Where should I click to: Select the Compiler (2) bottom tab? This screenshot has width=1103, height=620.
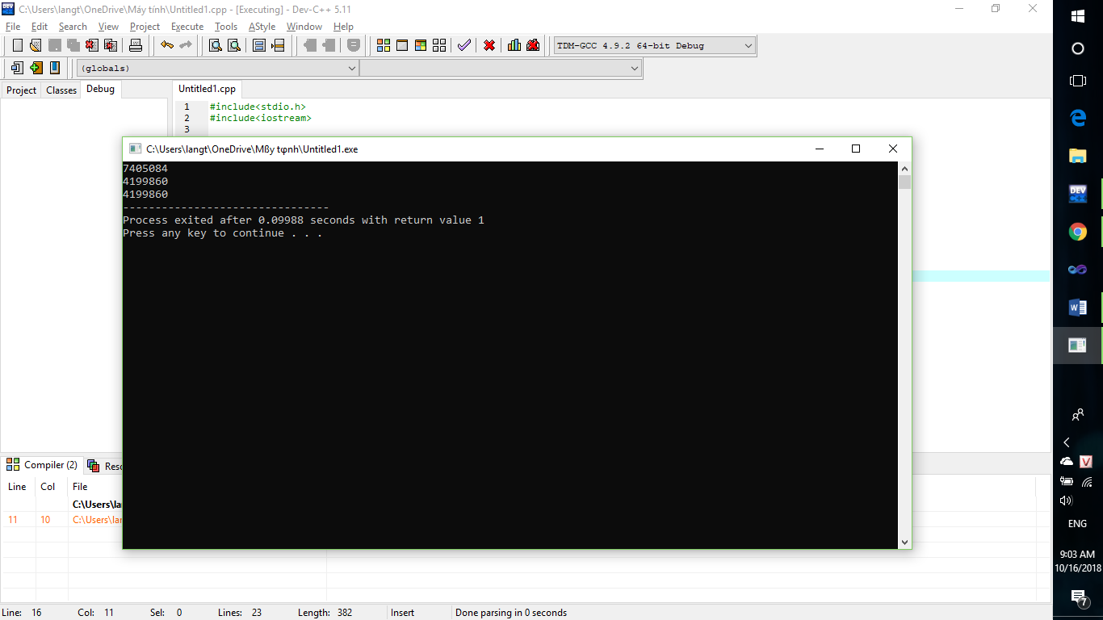pos(42,465)
